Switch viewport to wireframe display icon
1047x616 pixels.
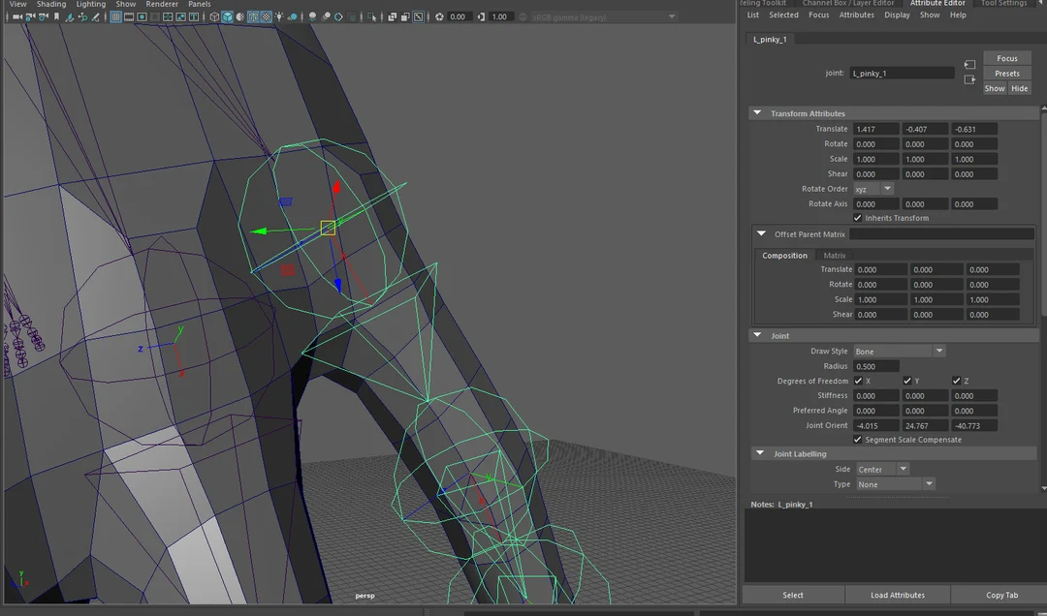[x=214, y=16]
